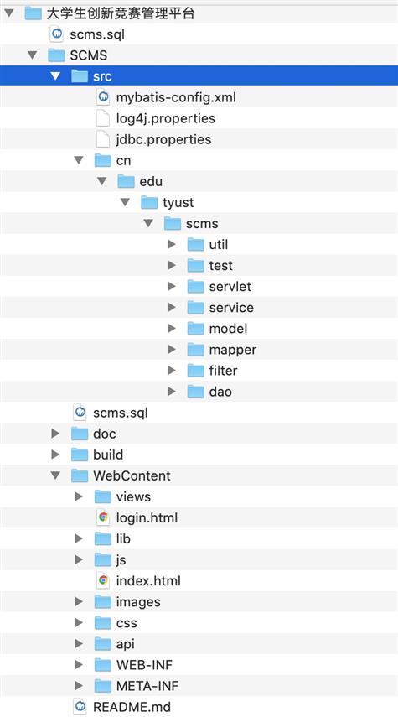
Task: Click the index.html Chrome file icon
Action: coord(103,581)
